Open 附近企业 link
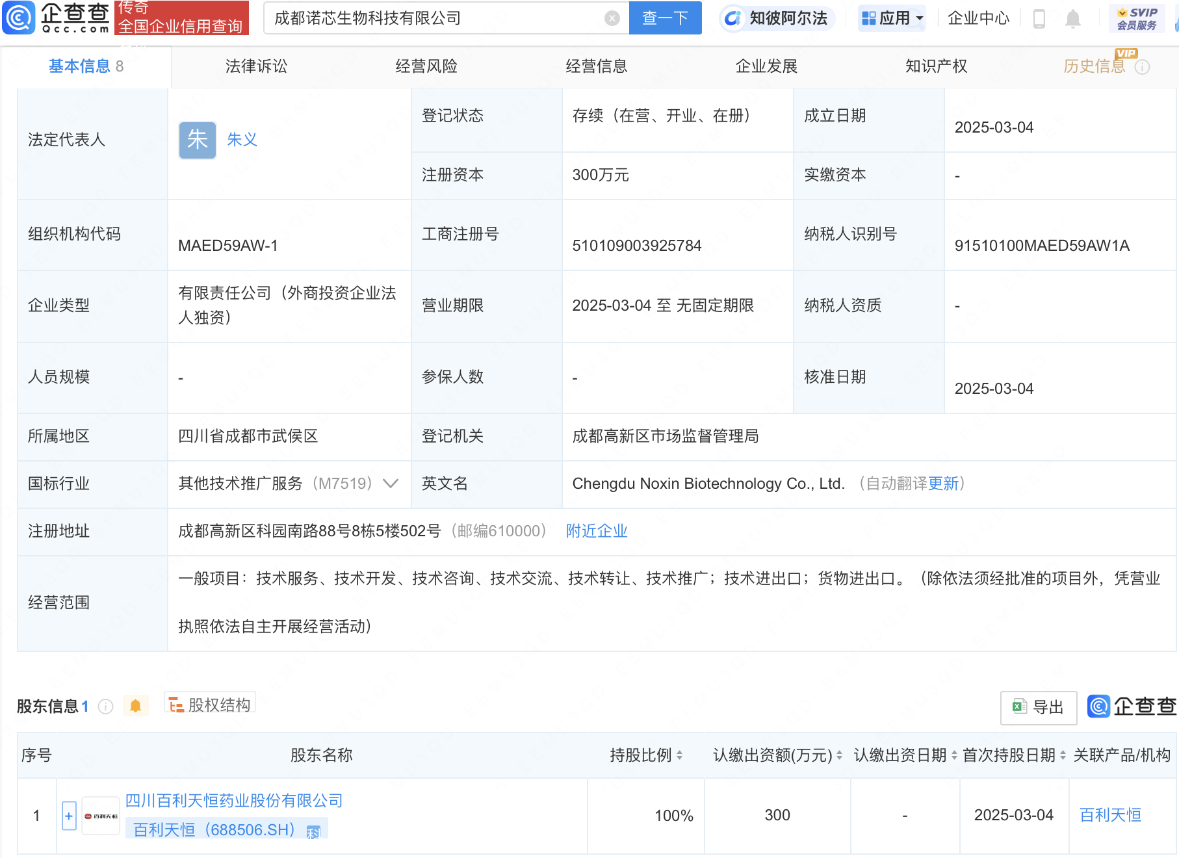 pyautogui.click(x=597, y=531)
